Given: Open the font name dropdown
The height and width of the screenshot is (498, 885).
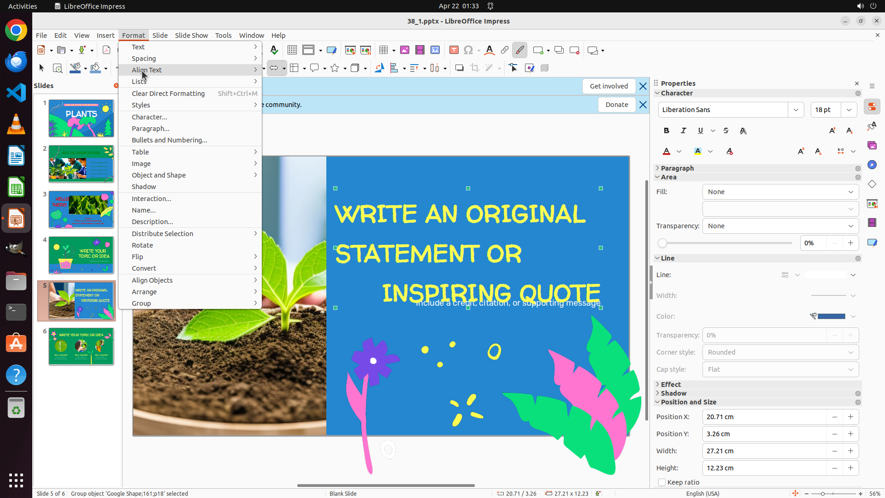Looking at the screenshot, I should point(796,110).
